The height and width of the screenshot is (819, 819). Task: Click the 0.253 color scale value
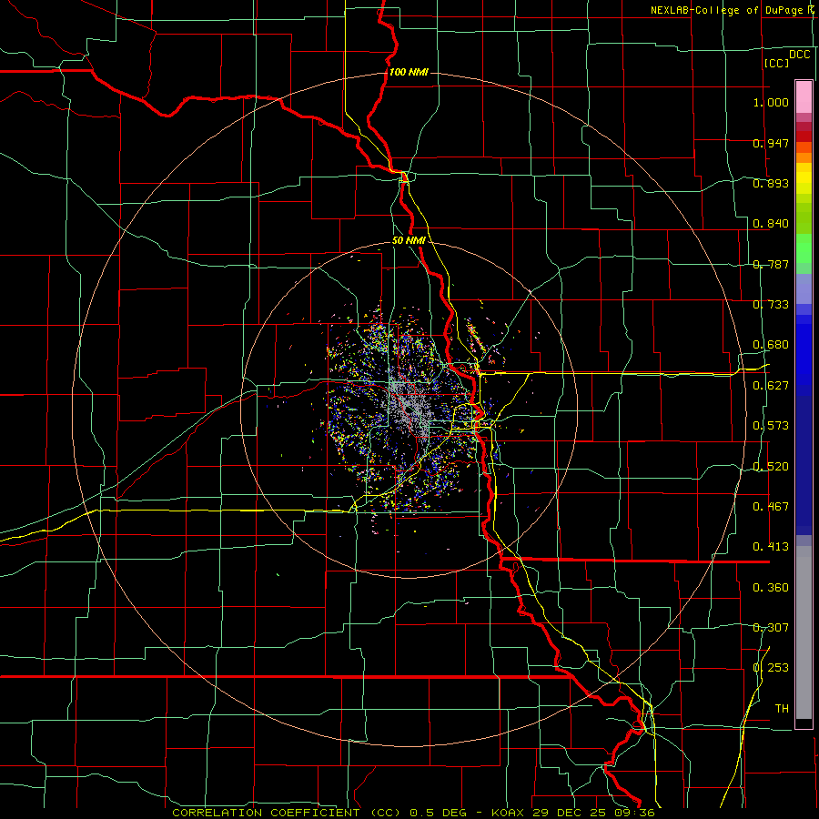pyautogui.click(x=771, y=668)
